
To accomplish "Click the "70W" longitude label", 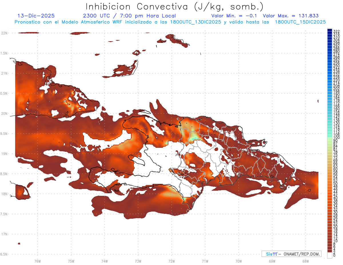I will [239, 261].
